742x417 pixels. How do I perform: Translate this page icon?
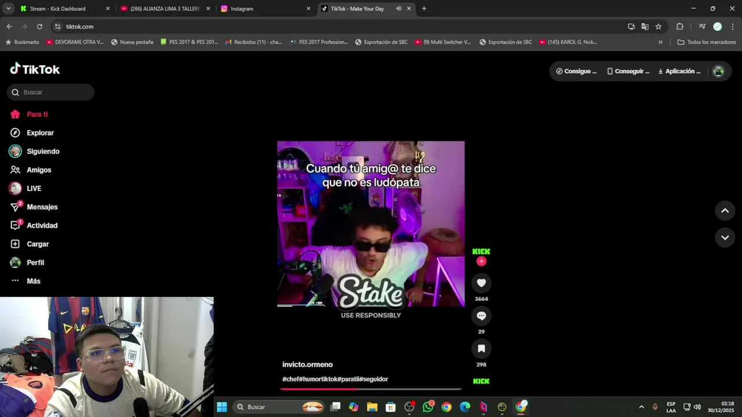coord(645,27)
